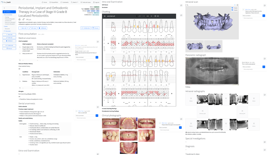Open Featured cases page

point(86,2)
